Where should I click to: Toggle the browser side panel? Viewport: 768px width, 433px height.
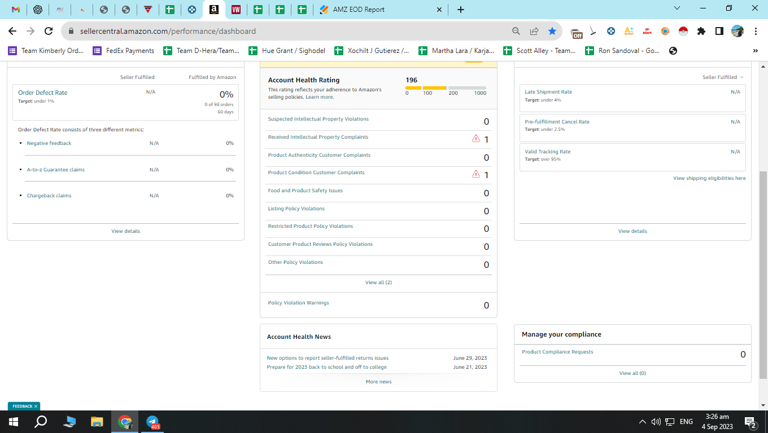[719, 31]
